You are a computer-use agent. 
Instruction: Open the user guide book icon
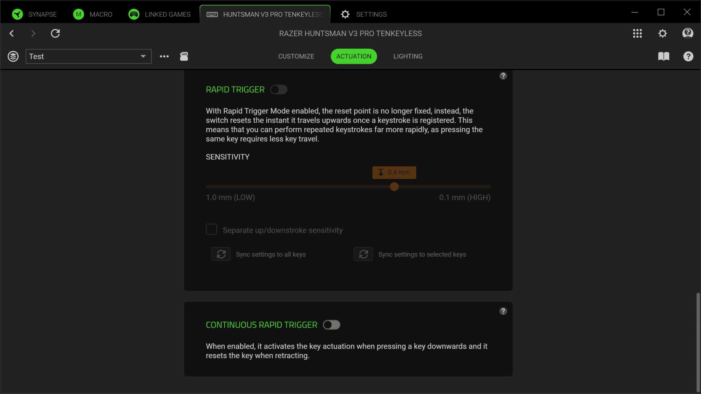point(663,56)
